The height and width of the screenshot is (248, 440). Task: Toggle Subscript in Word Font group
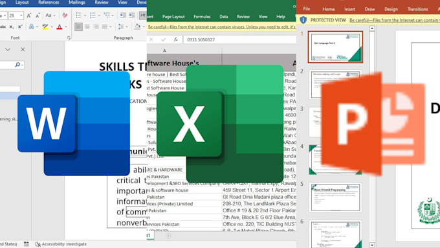[12, 27]
